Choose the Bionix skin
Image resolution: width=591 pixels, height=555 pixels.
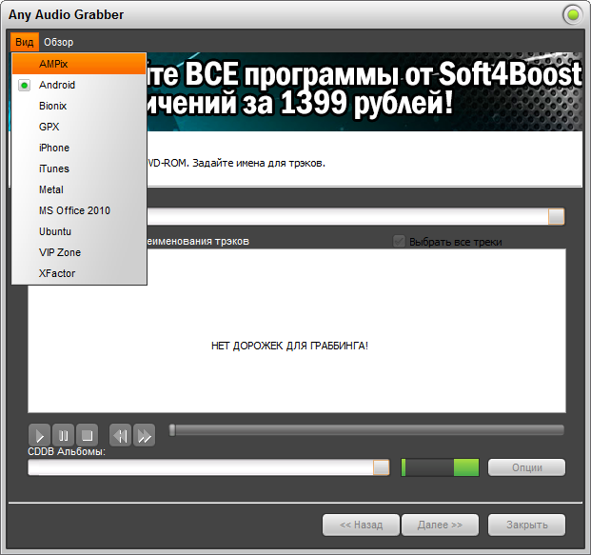pos(79,106)
